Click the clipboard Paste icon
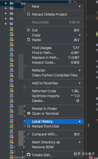The height and width of the screenshot is (159, 98). tap(29, 40)
